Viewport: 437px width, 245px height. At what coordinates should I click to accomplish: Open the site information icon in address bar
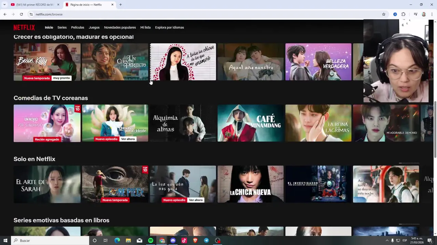point(31,14)
